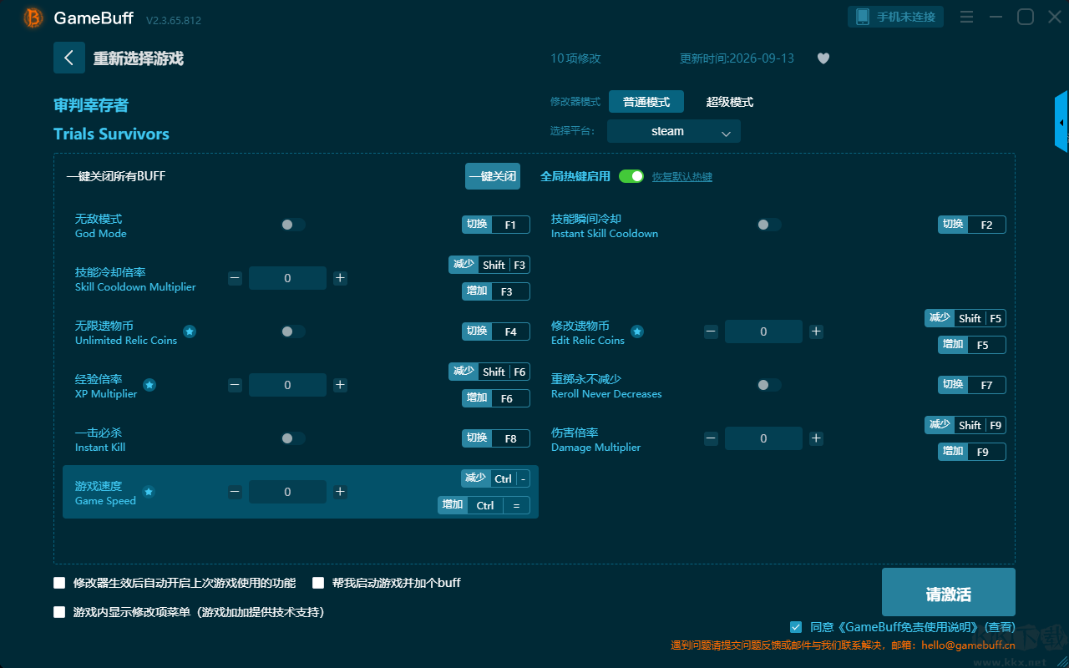1069x668 pixels.
Task: Click Skill Cooldown Multiplier value field
Action: [287, 278]
